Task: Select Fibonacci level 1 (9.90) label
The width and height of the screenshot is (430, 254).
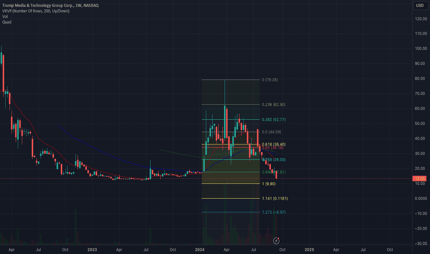Action: pyautogui.click(x=269, y=184)
